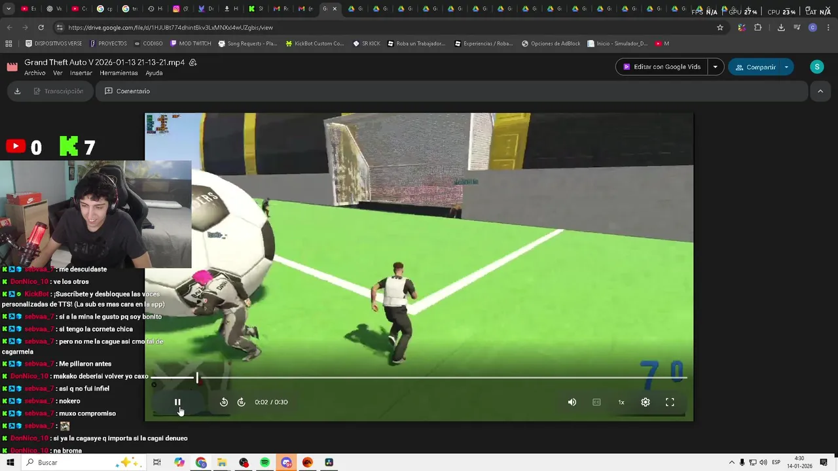Open the Ayuda menu
This screenshot has width=838, height=471.
click(154, 73)
